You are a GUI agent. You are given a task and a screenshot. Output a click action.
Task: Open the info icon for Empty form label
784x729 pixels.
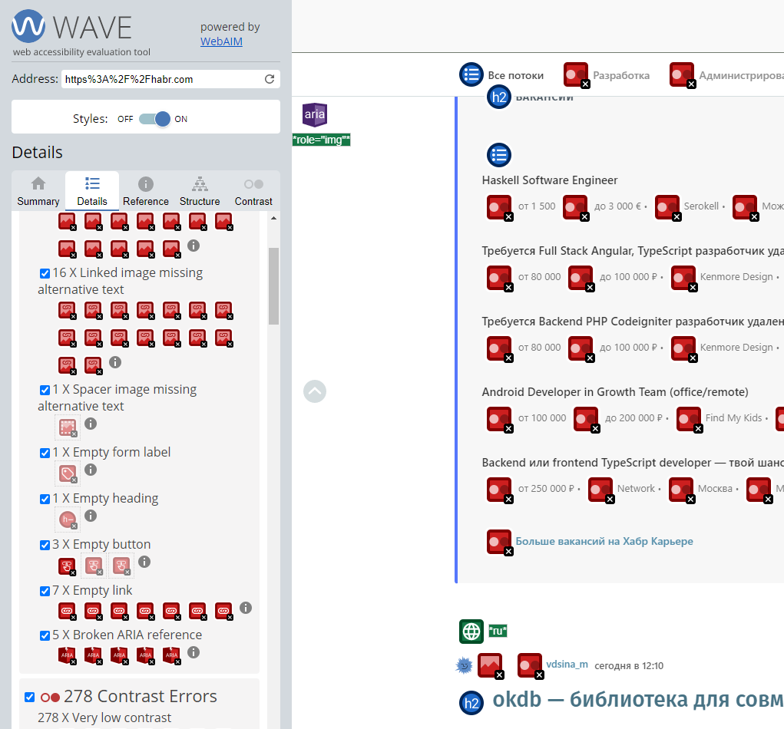[91, 470]
